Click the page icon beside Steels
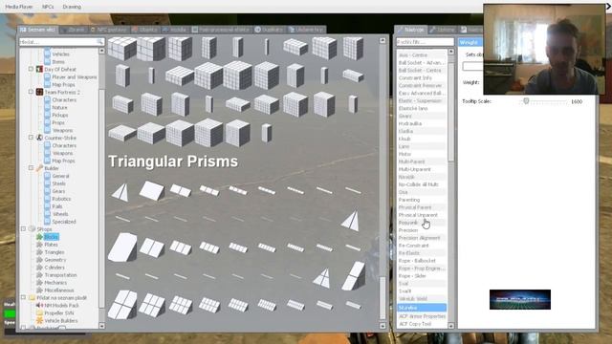 pos(47,183)
